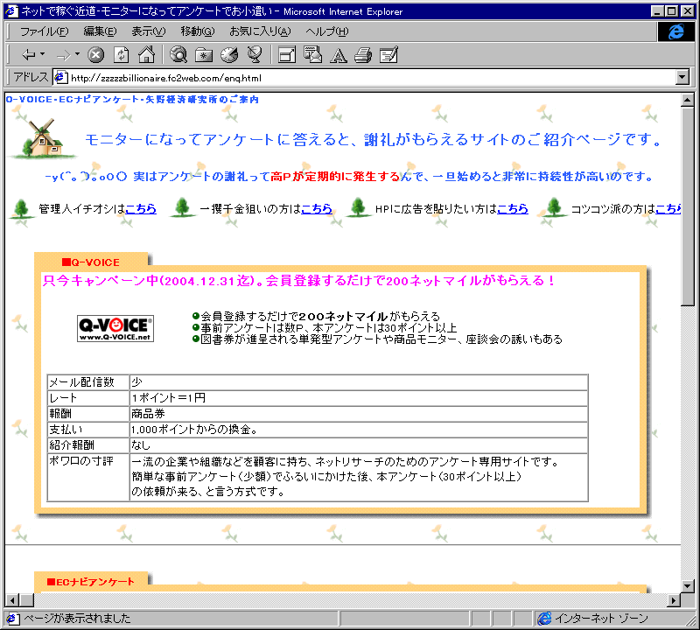Screen dimensions: 700x630
Task: Open the Mail toolbar icon
Action: click(x=312, y=55)
